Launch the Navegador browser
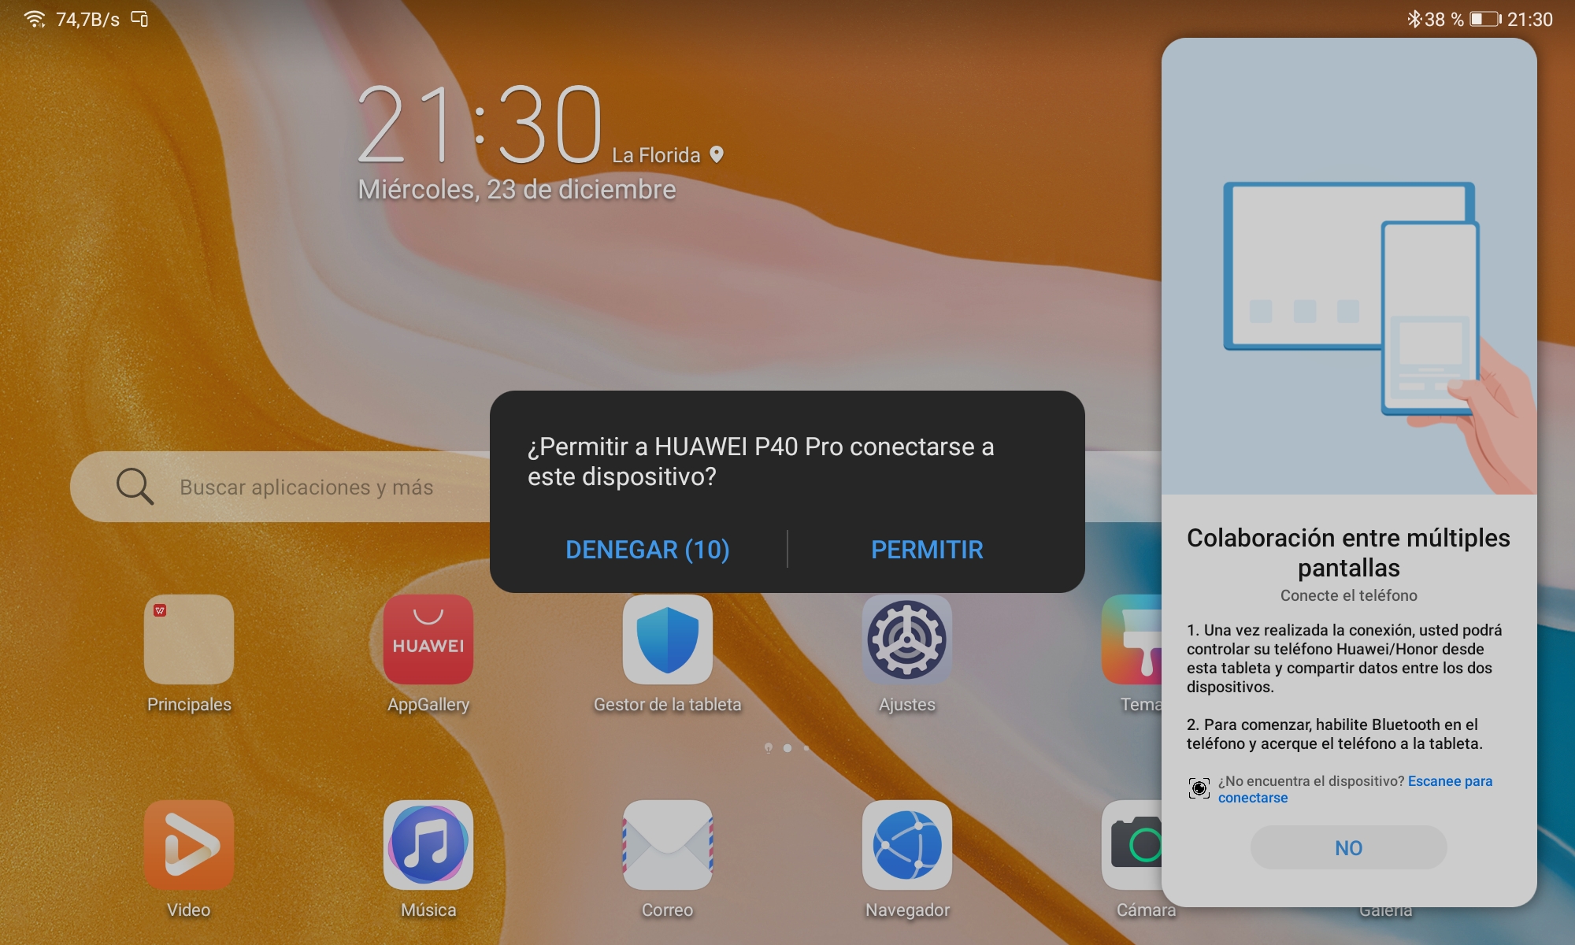 (906, 845)
